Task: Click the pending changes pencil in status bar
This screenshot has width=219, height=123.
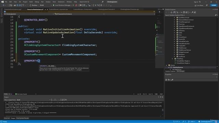Action: point(184,122)
